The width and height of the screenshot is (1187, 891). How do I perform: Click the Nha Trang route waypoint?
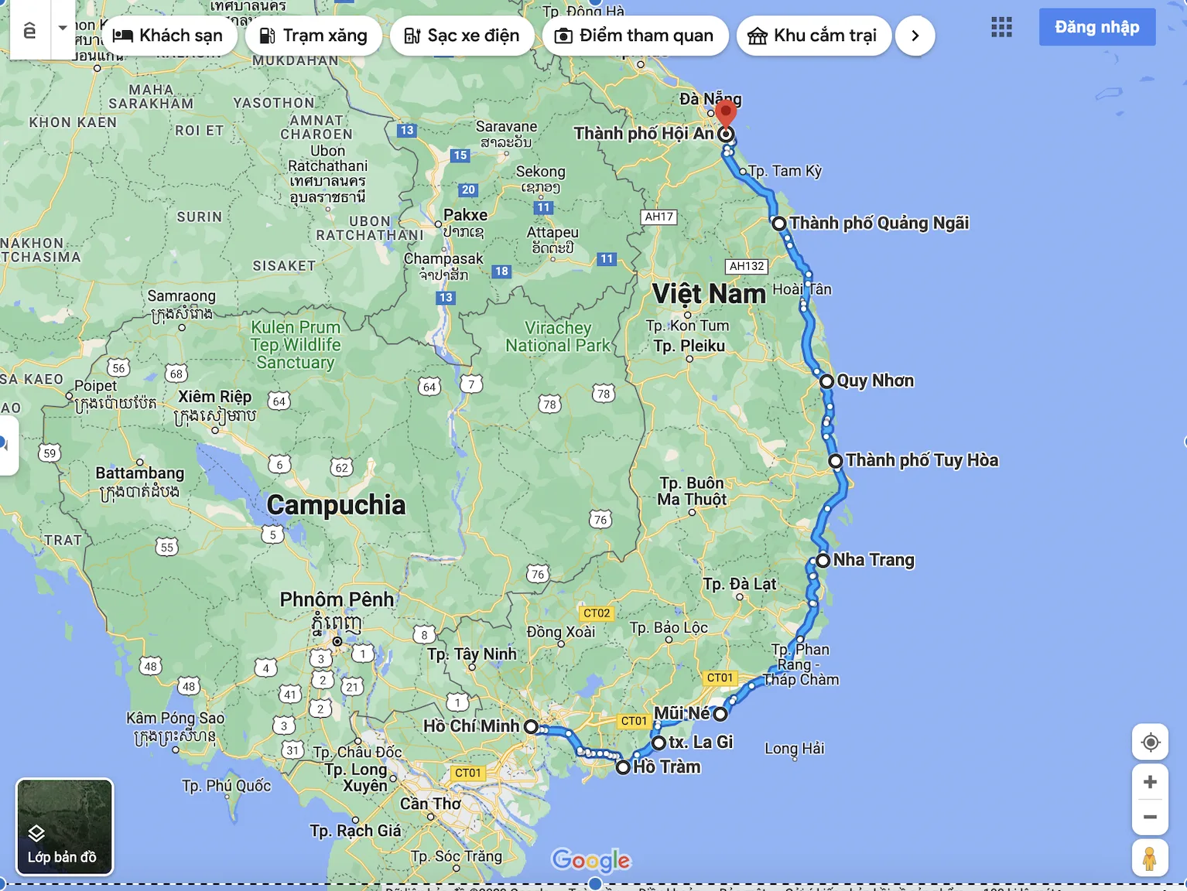coord(823,560)
